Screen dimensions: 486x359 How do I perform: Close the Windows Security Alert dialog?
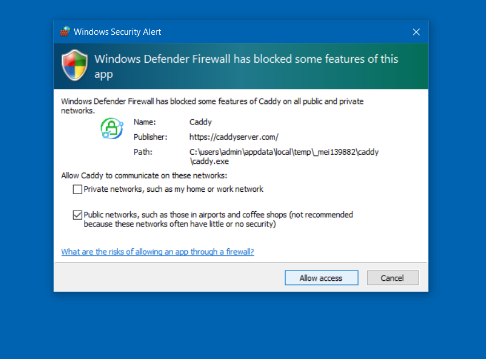point(416,32)
